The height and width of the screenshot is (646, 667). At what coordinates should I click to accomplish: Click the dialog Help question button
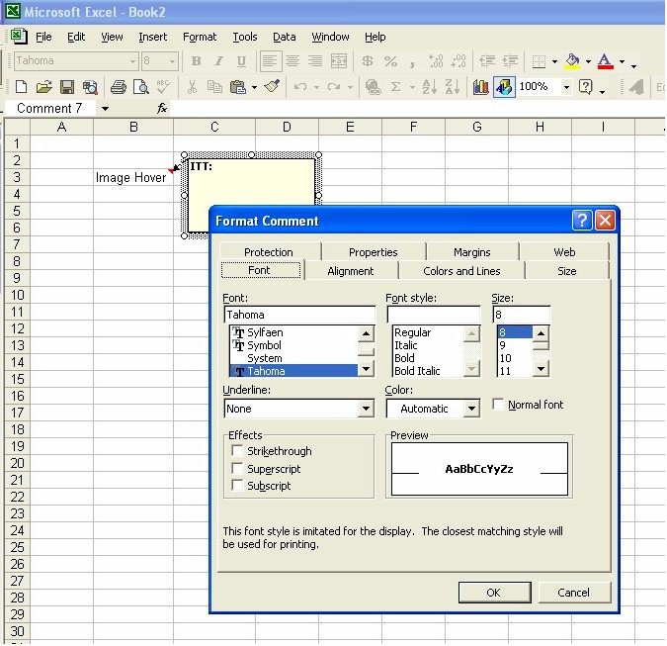[x=582, y=221]
